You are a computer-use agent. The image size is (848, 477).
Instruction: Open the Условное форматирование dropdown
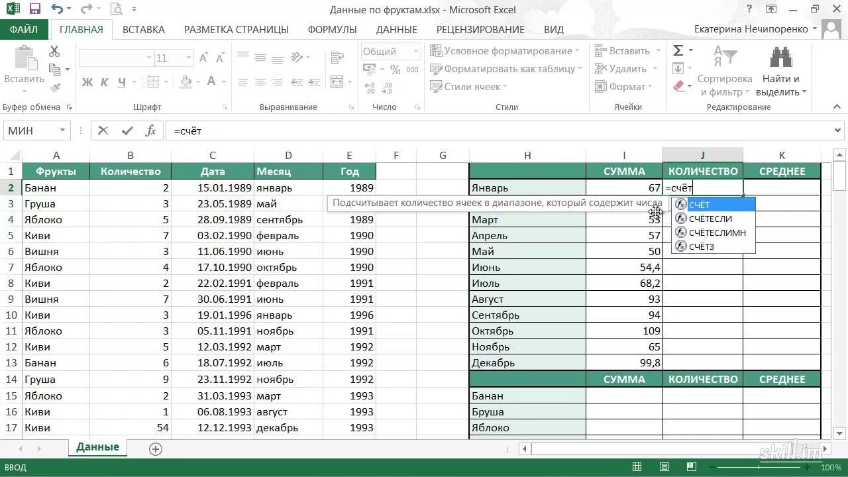(x=504, y=51)
